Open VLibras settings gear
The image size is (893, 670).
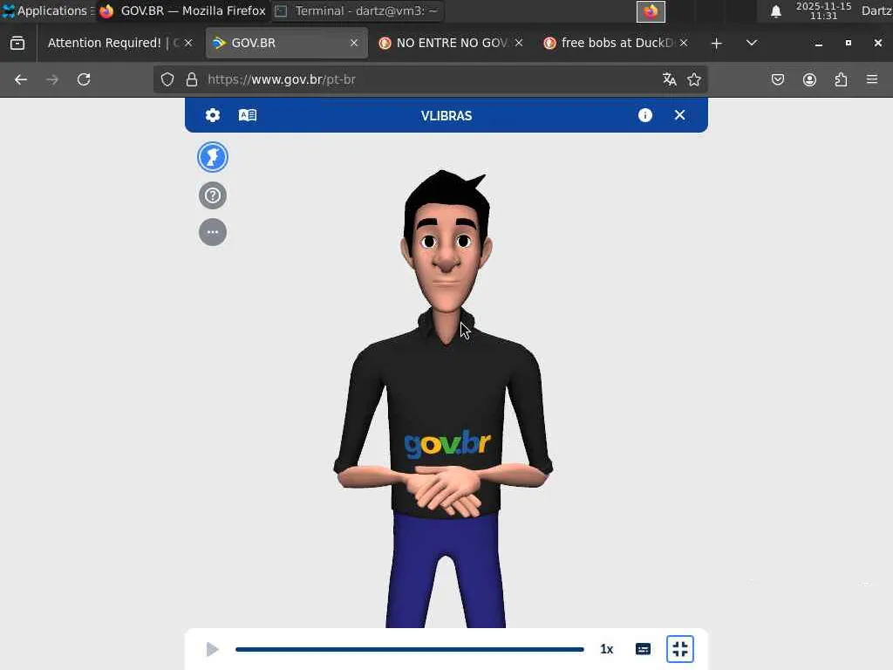213,116
